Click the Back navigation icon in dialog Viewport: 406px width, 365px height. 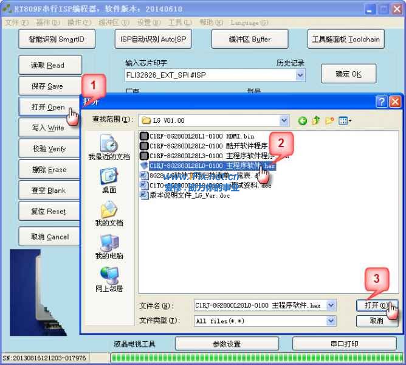(x=303, y=120)
